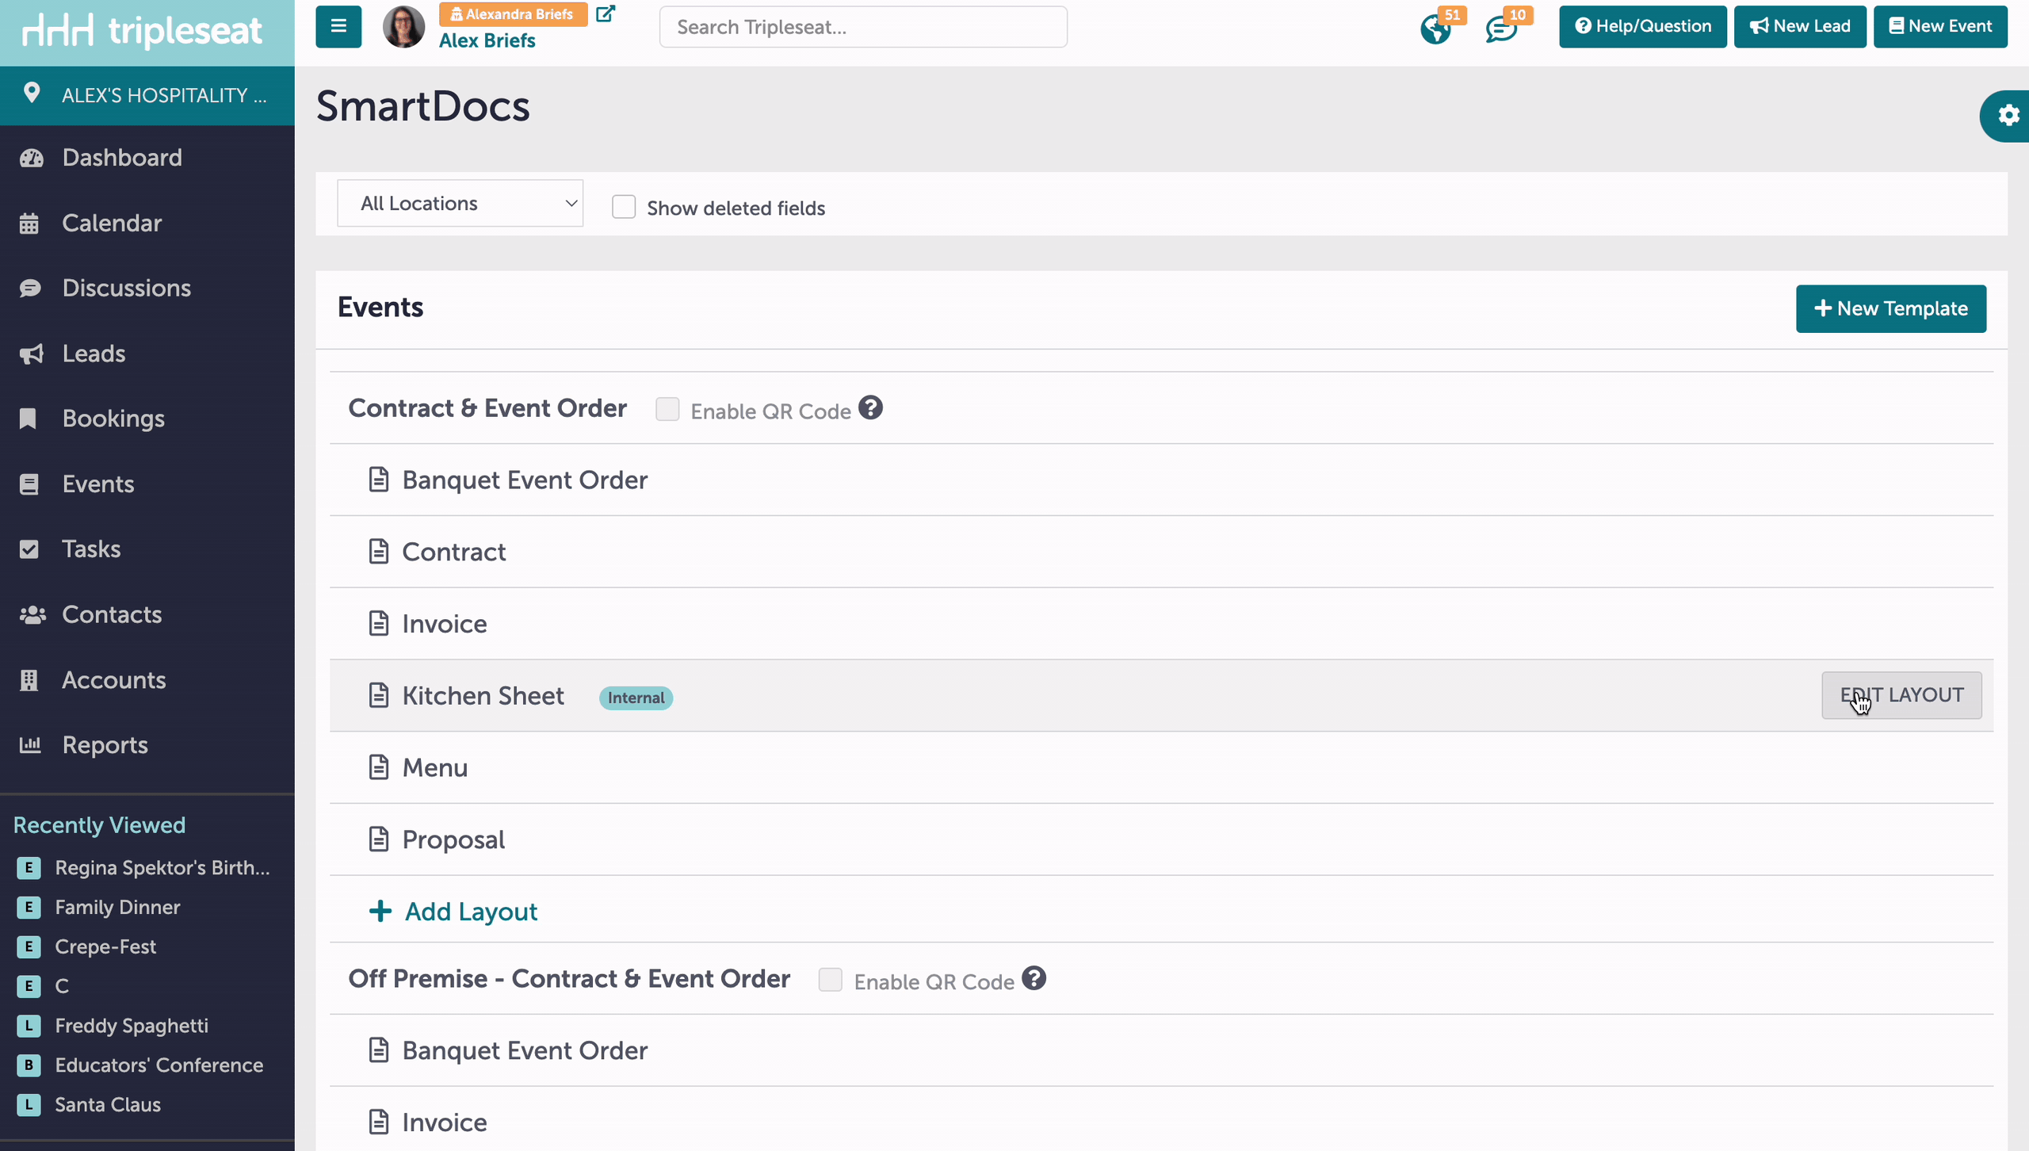Open the chat messages icon with 10 badge
This screenshot has height=1151, width=2029.
1501,29
